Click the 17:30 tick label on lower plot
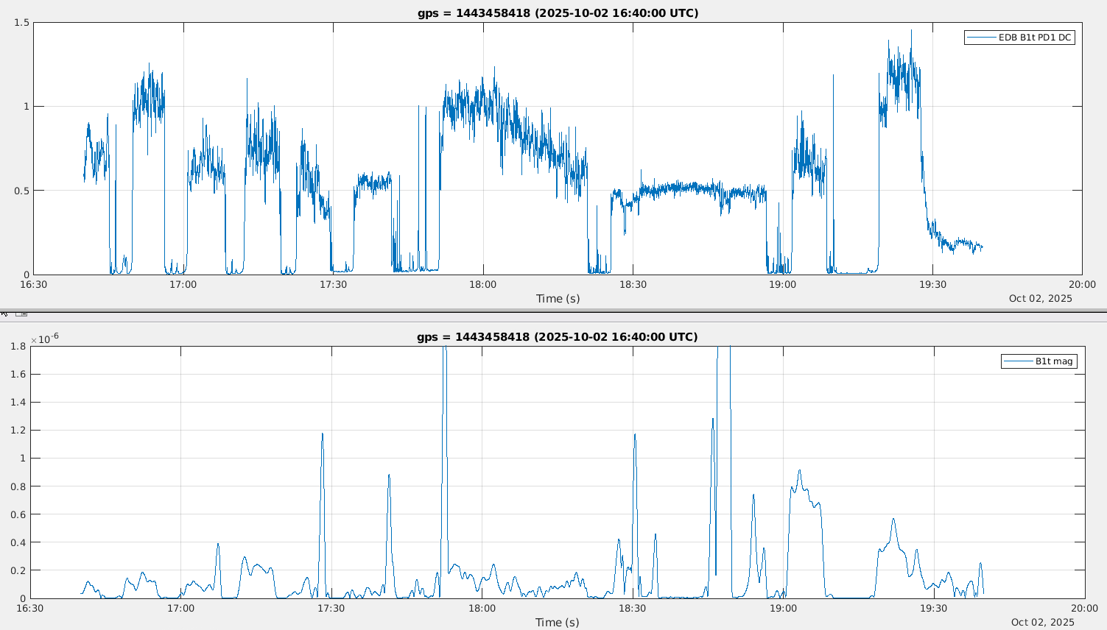 tap(331, 609)
